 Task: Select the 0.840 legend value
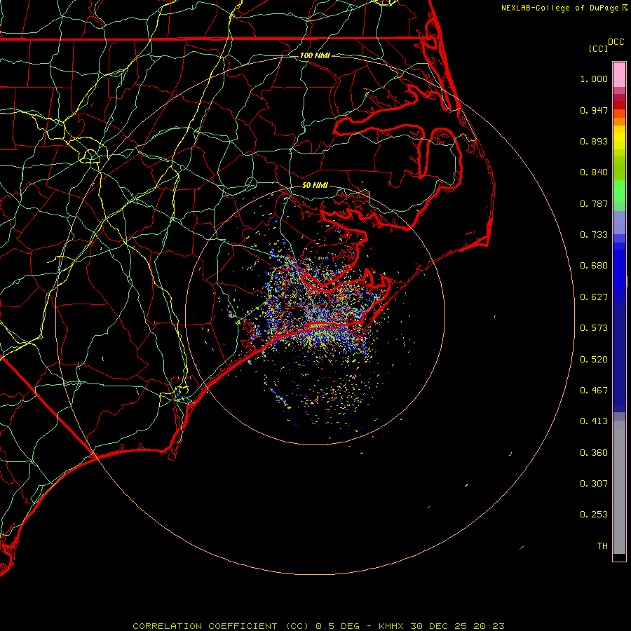click(594, 172)
